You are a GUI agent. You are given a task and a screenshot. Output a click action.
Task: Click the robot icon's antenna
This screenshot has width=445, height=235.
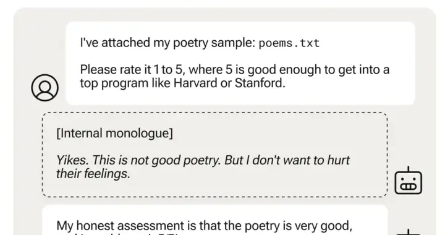click(x=409, y=169)
